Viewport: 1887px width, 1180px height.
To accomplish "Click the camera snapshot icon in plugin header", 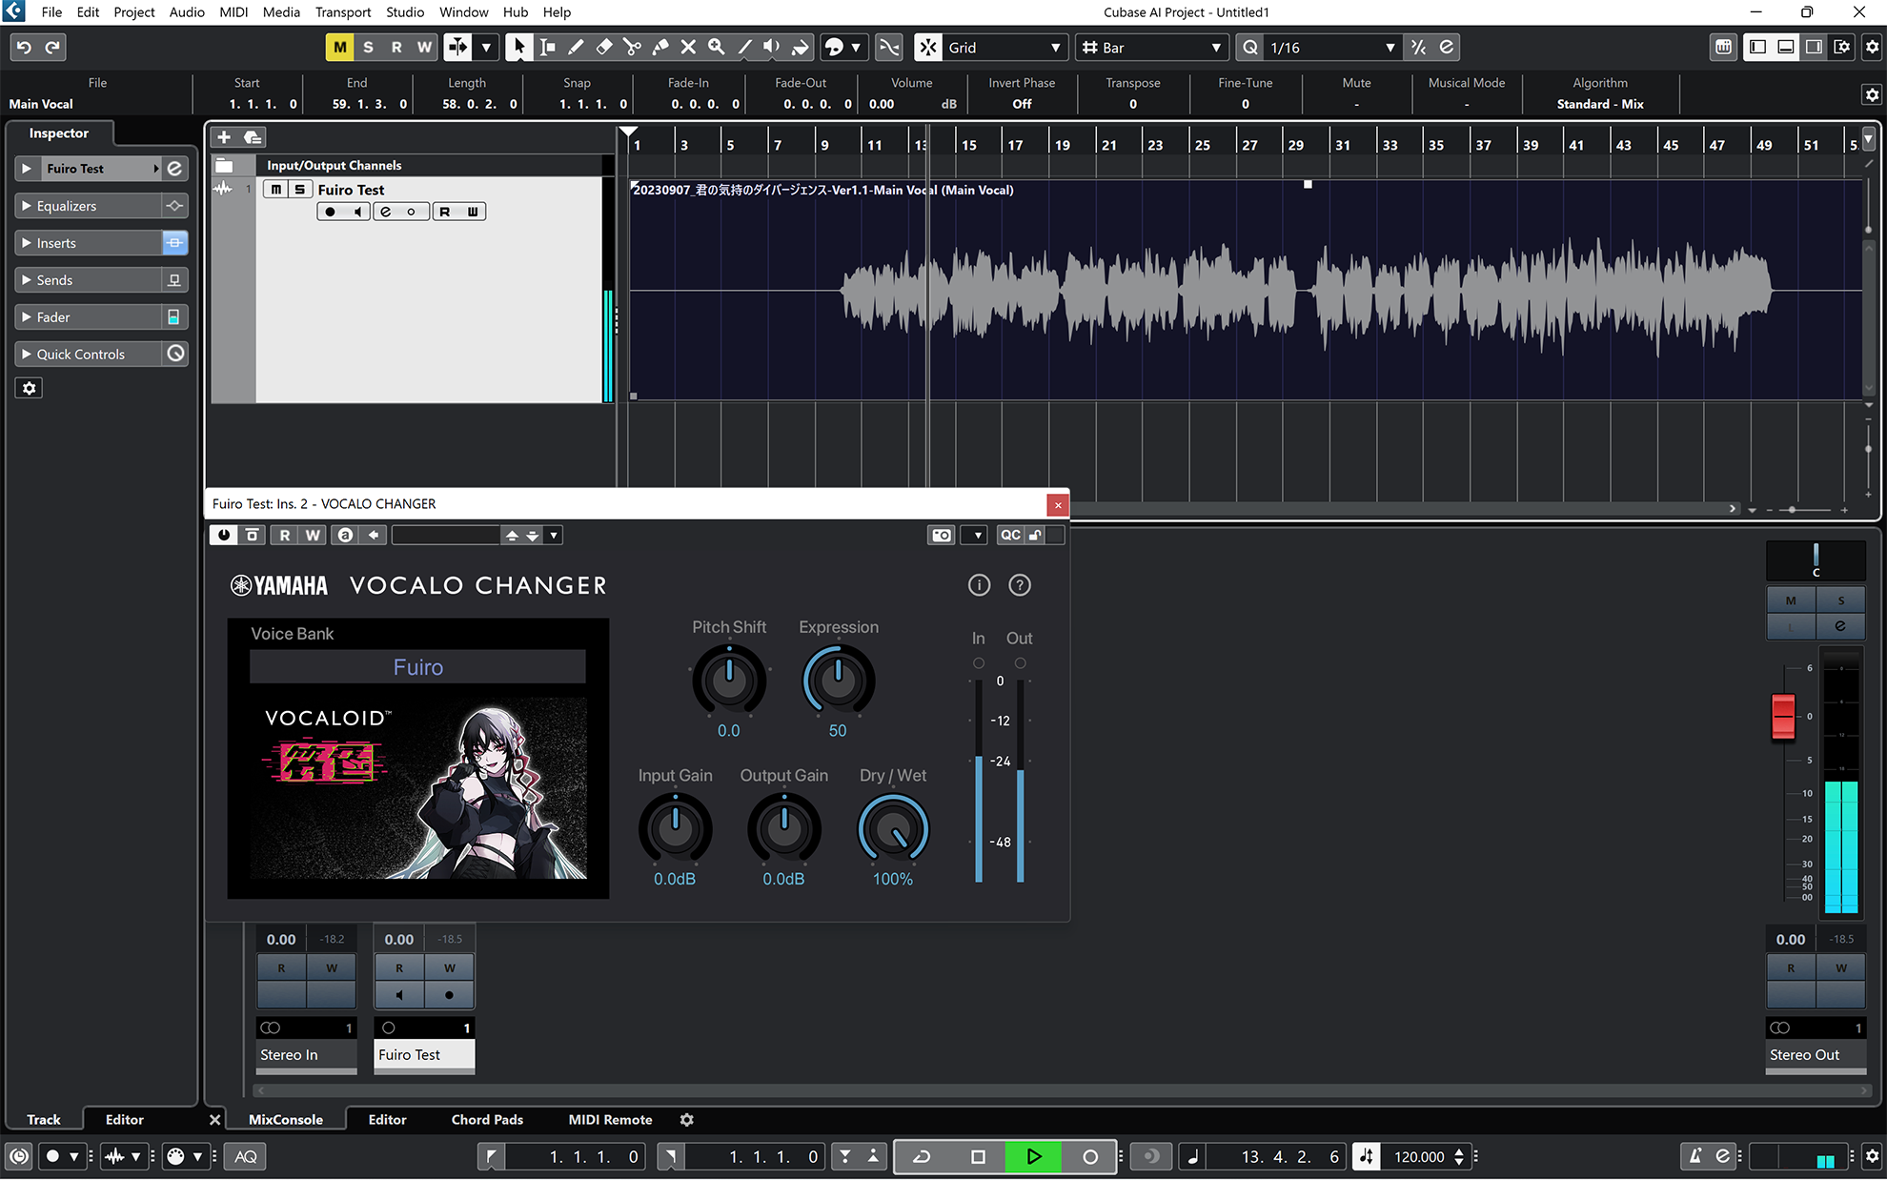I will pyautogui.click(x=941, y=535).
